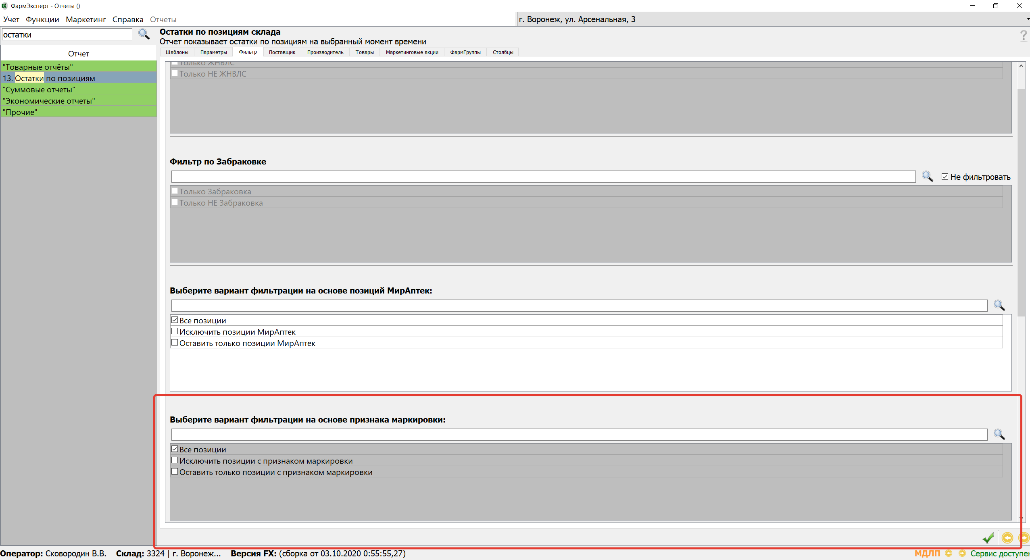Uncheck the Не фильтровать checkbox
The height and width of the screenshot is (560, 1030).
click(945, 177)
